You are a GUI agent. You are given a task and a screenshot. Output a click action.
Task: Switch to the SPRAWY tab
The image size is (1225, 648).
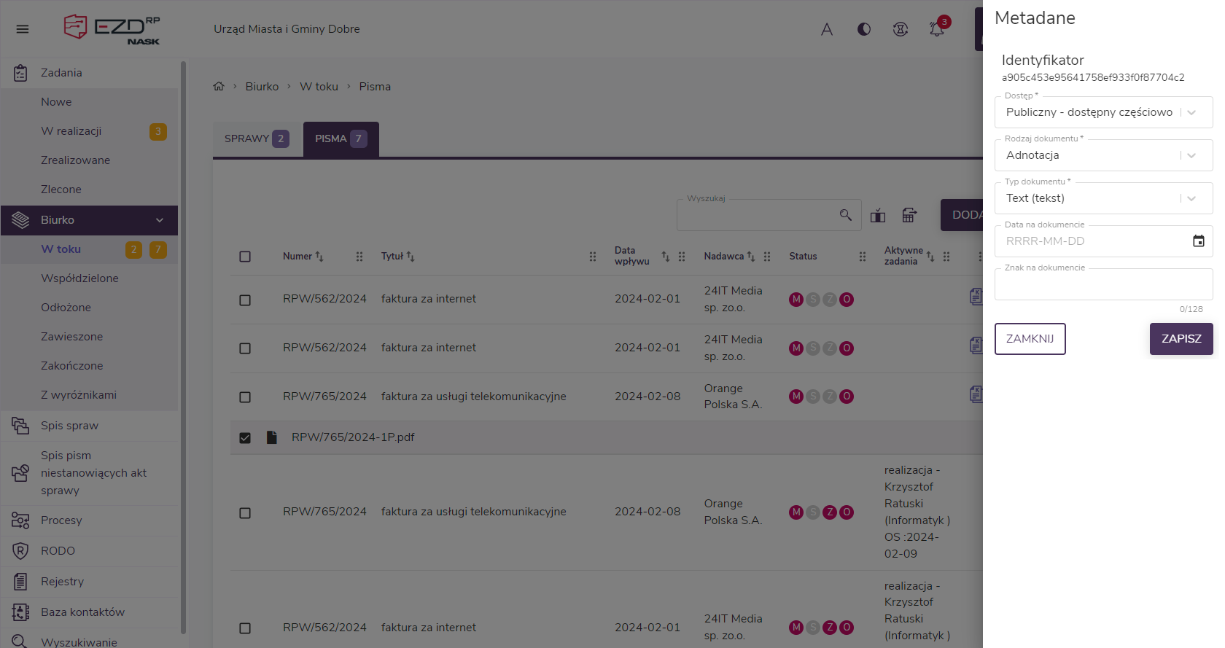click(257, 138)
